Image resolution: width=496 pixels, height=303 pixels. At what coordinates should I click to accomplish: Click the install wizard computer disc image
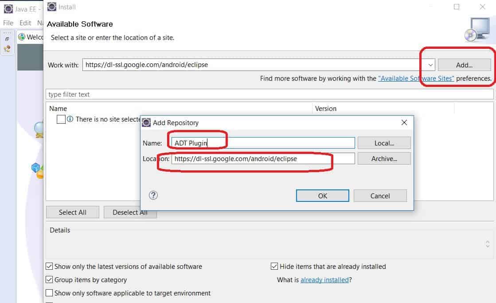point(476,30)
